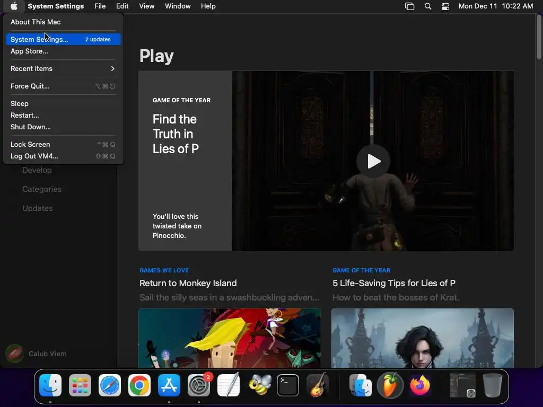Open the Help menu
The image size is (543, 407).
pos(208,6)
